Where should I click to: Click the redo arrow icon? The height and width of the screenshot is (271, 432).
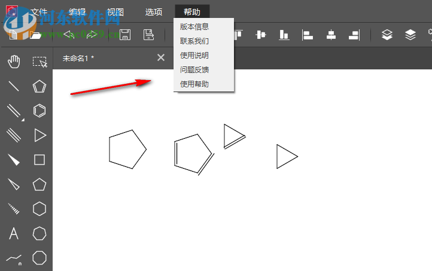[x=92, y=35]
